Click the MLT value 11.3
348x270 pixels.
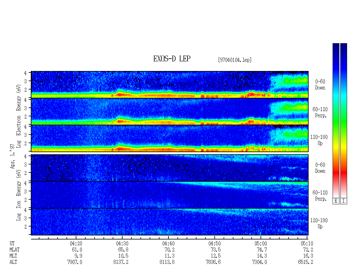click(170, 256)
